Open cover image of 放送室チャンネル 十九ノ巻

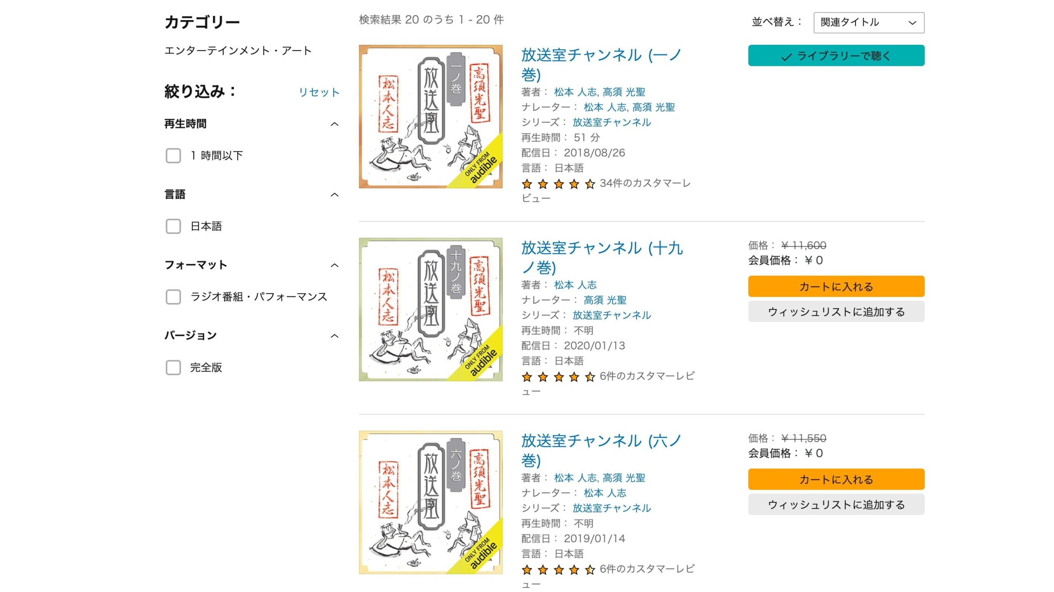pyautogui.click(x=431, y=309)
